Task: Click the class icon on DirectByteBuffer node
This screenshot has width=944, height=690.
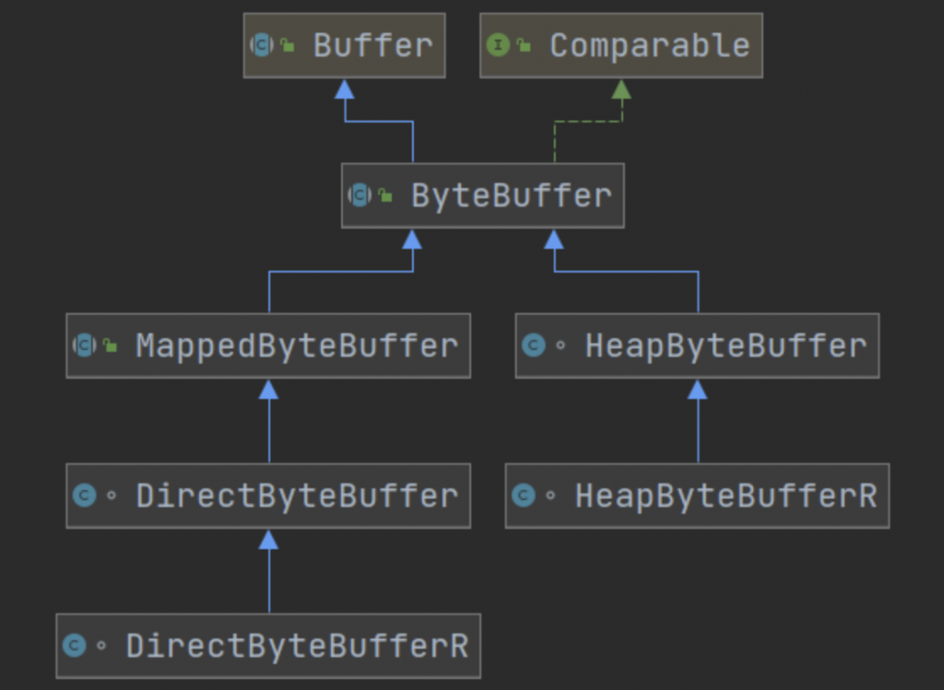Action: coord(84,496)
